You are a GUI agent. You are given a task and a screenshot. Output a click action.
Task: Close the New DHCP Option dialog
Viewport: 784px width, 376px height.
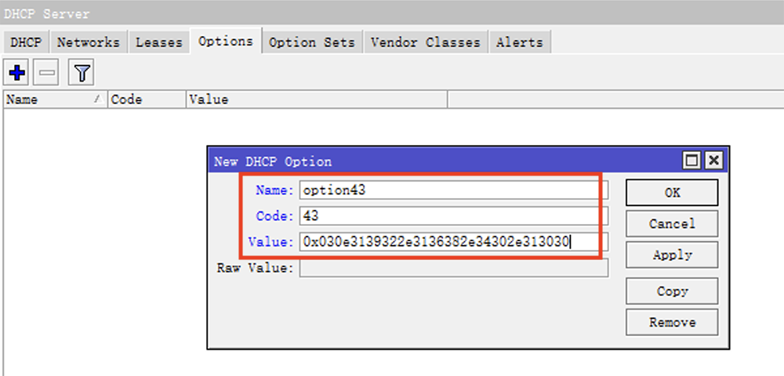(712, 161)
